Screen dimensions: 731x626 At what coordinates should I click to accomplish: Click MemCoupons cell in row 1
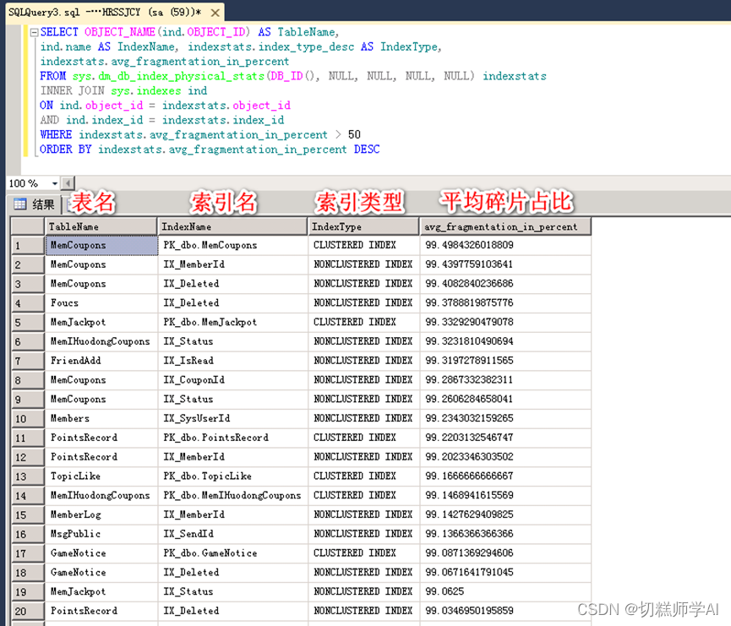click(101, 245)
